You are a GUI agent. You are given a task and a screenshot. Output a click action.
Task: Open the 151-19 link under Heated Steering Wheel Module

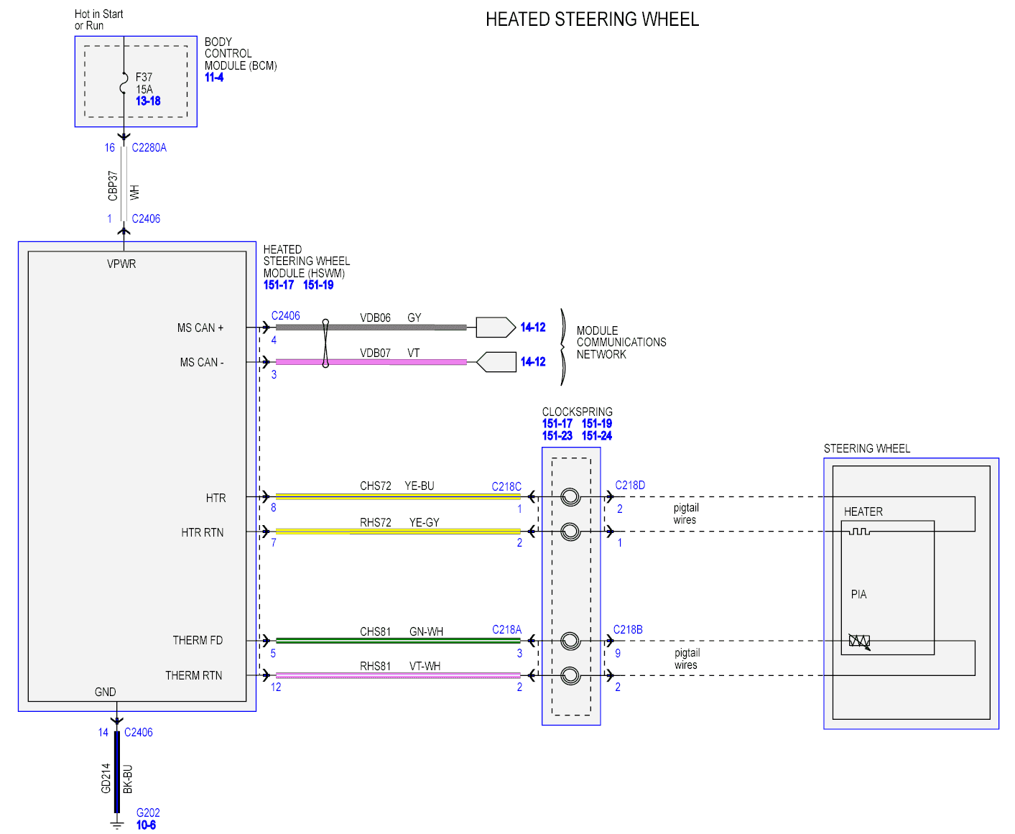coord(318,285)
